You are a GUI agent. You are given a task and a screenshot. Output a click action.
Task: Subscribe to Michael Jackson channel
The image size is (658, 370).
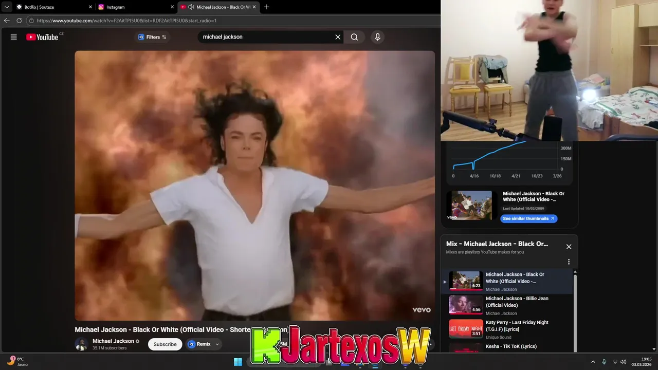[165, 344]
